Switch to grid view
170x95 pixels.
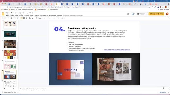click(14, 88)
